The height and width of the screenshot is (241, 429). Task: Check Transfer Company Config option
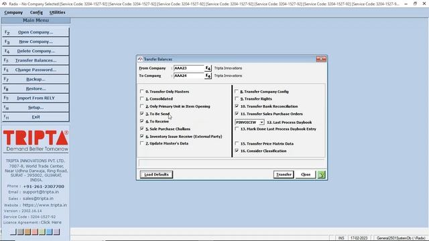[237, 91]
